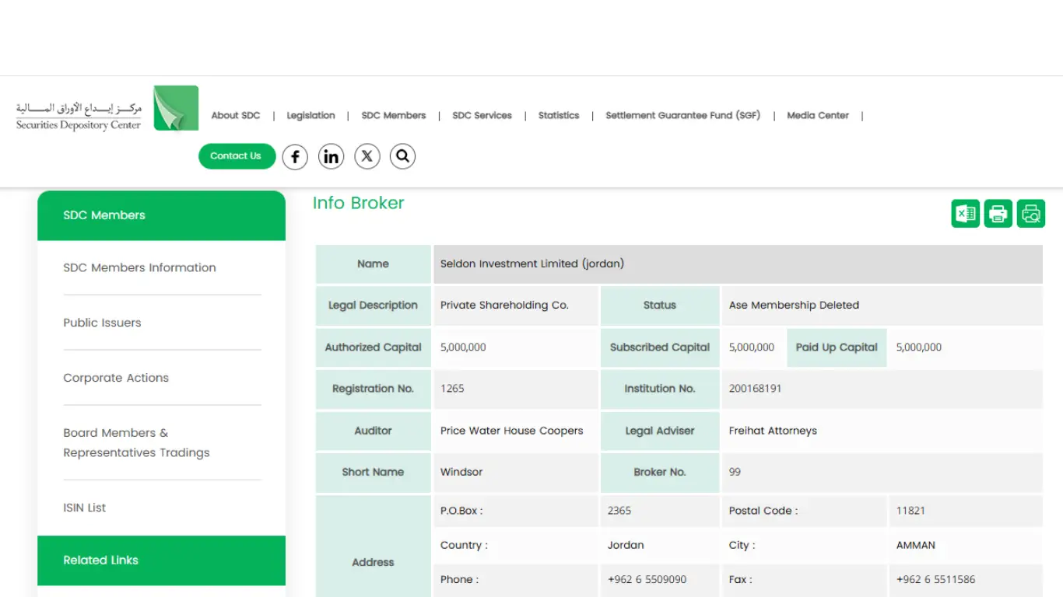Image resolution: width=1063 pixels, height=597 pixels.
Task: Click Paid Up Capital label cell
Action: pyautogui.click(x=837, y=347)
